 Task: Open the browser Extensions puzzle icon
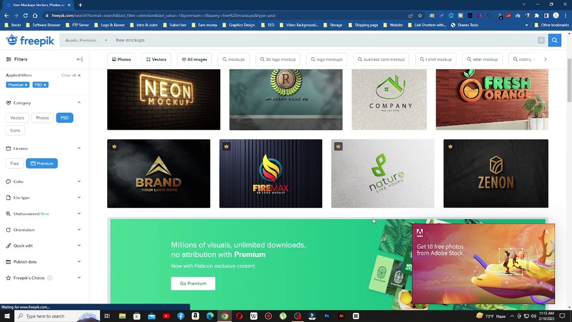pos(537,15)
